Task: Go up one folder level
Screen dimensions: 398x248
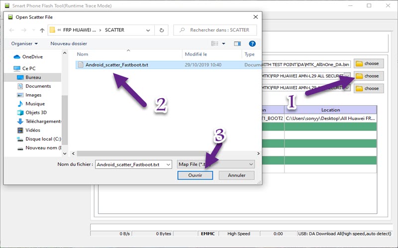Action: click(x=42, y=30)
